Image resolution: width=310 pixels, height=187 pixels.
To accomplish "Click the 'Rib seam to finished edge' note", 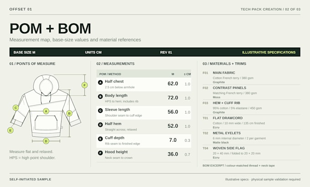I will (122, 144).
